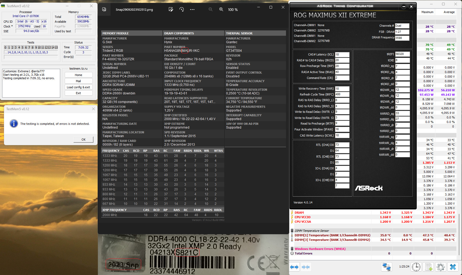Click the CAS# Latency (tCL) value field
The image size is (462, 275).
[x=342, y=54]
